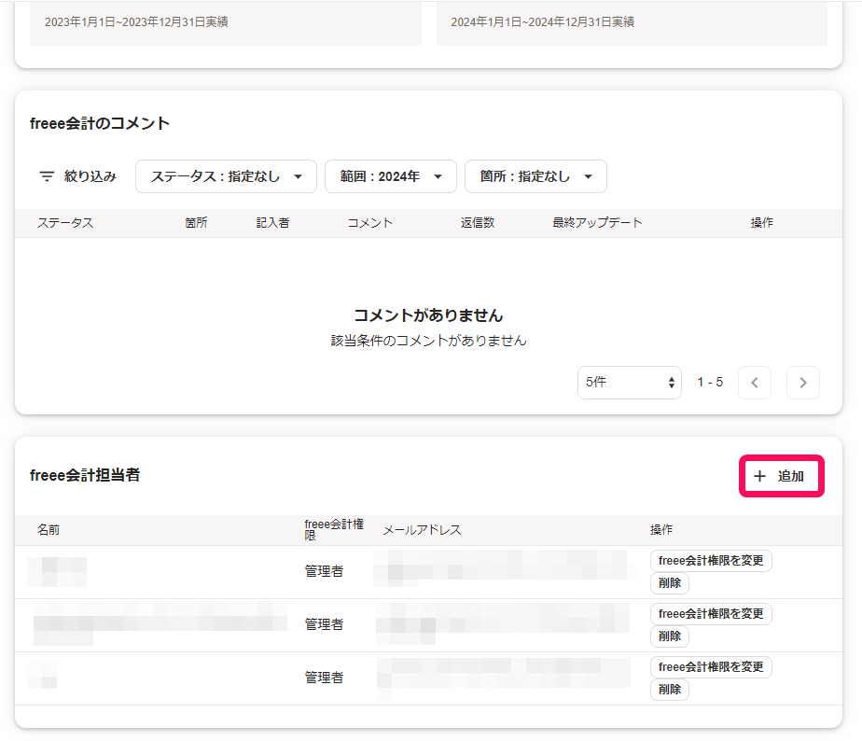Go to next comments page arrow
Viewport: 862px width, 741px height.
[803, 383]
